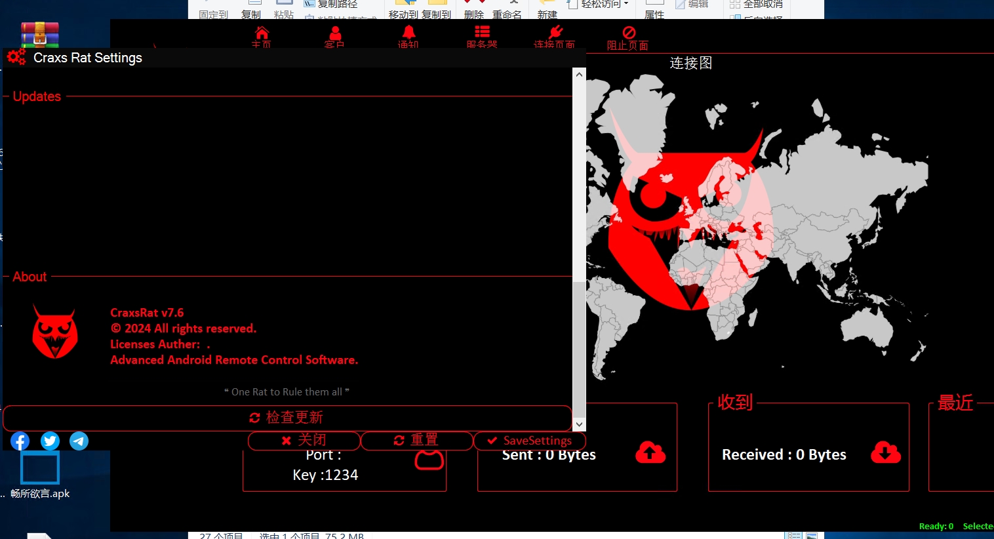The image size is (994, 539).
Task: Click the red devil logo in About
Action: 55,331
